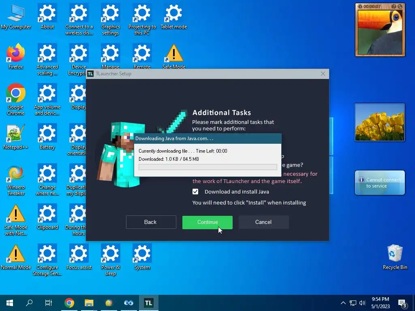Click the Cannot connect to service gadget
415x311 pixels.
380,183
